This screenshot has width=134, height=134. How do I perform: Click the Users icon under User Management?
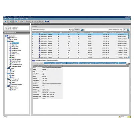[10, 82]
